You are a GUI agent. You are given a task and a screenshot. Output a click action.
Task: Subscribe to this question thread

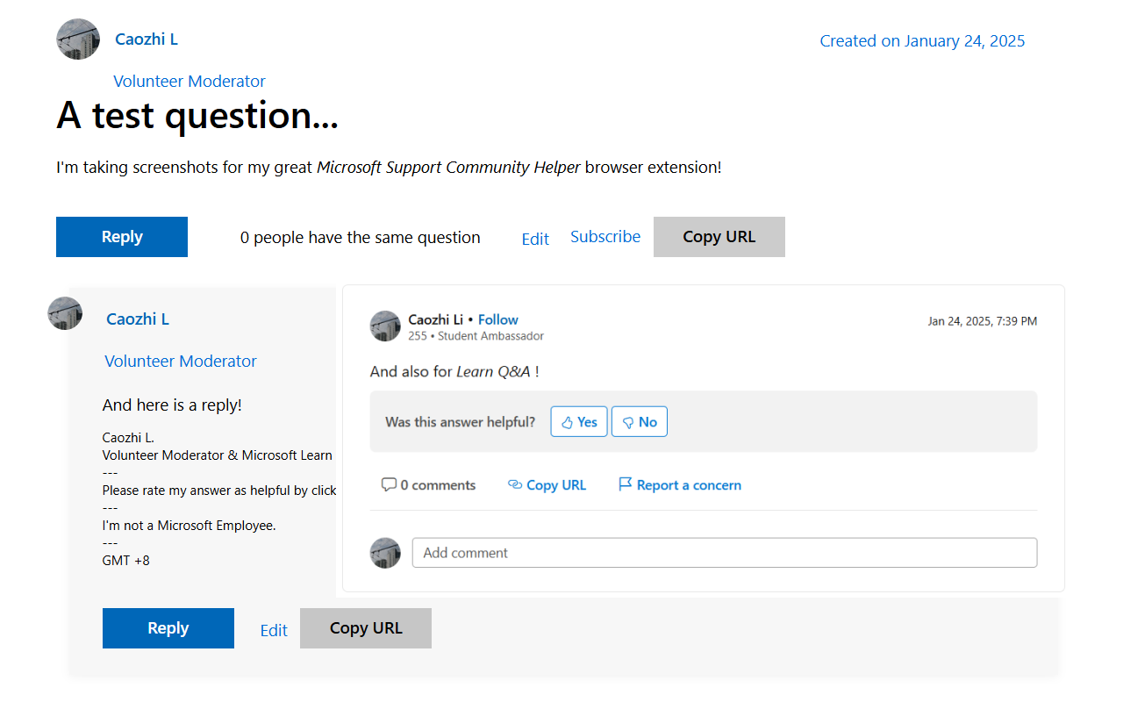coord(605,237)
